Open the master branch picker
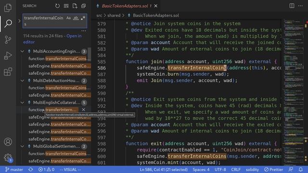Screen dimensions: 308x173 (x=14, y=170)
